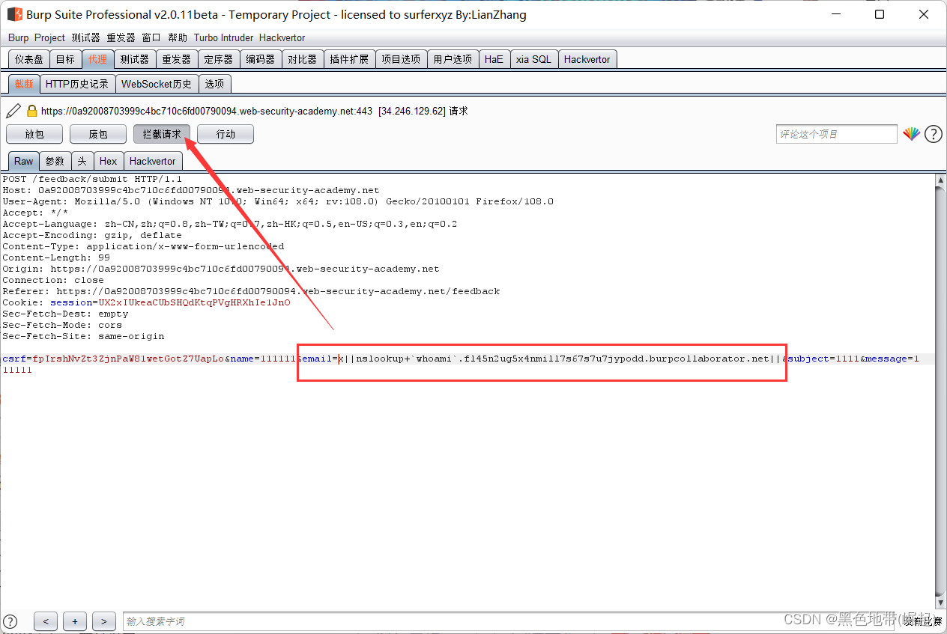Go to previous search match button

point(46,621)
